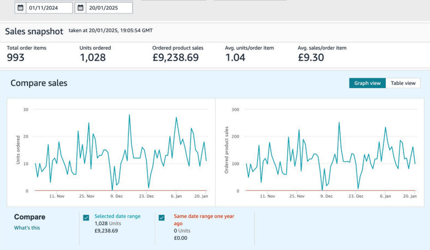Click the 20/01/2025 end date field
This screenshot has height=250, width=430.
click(109, 8)
